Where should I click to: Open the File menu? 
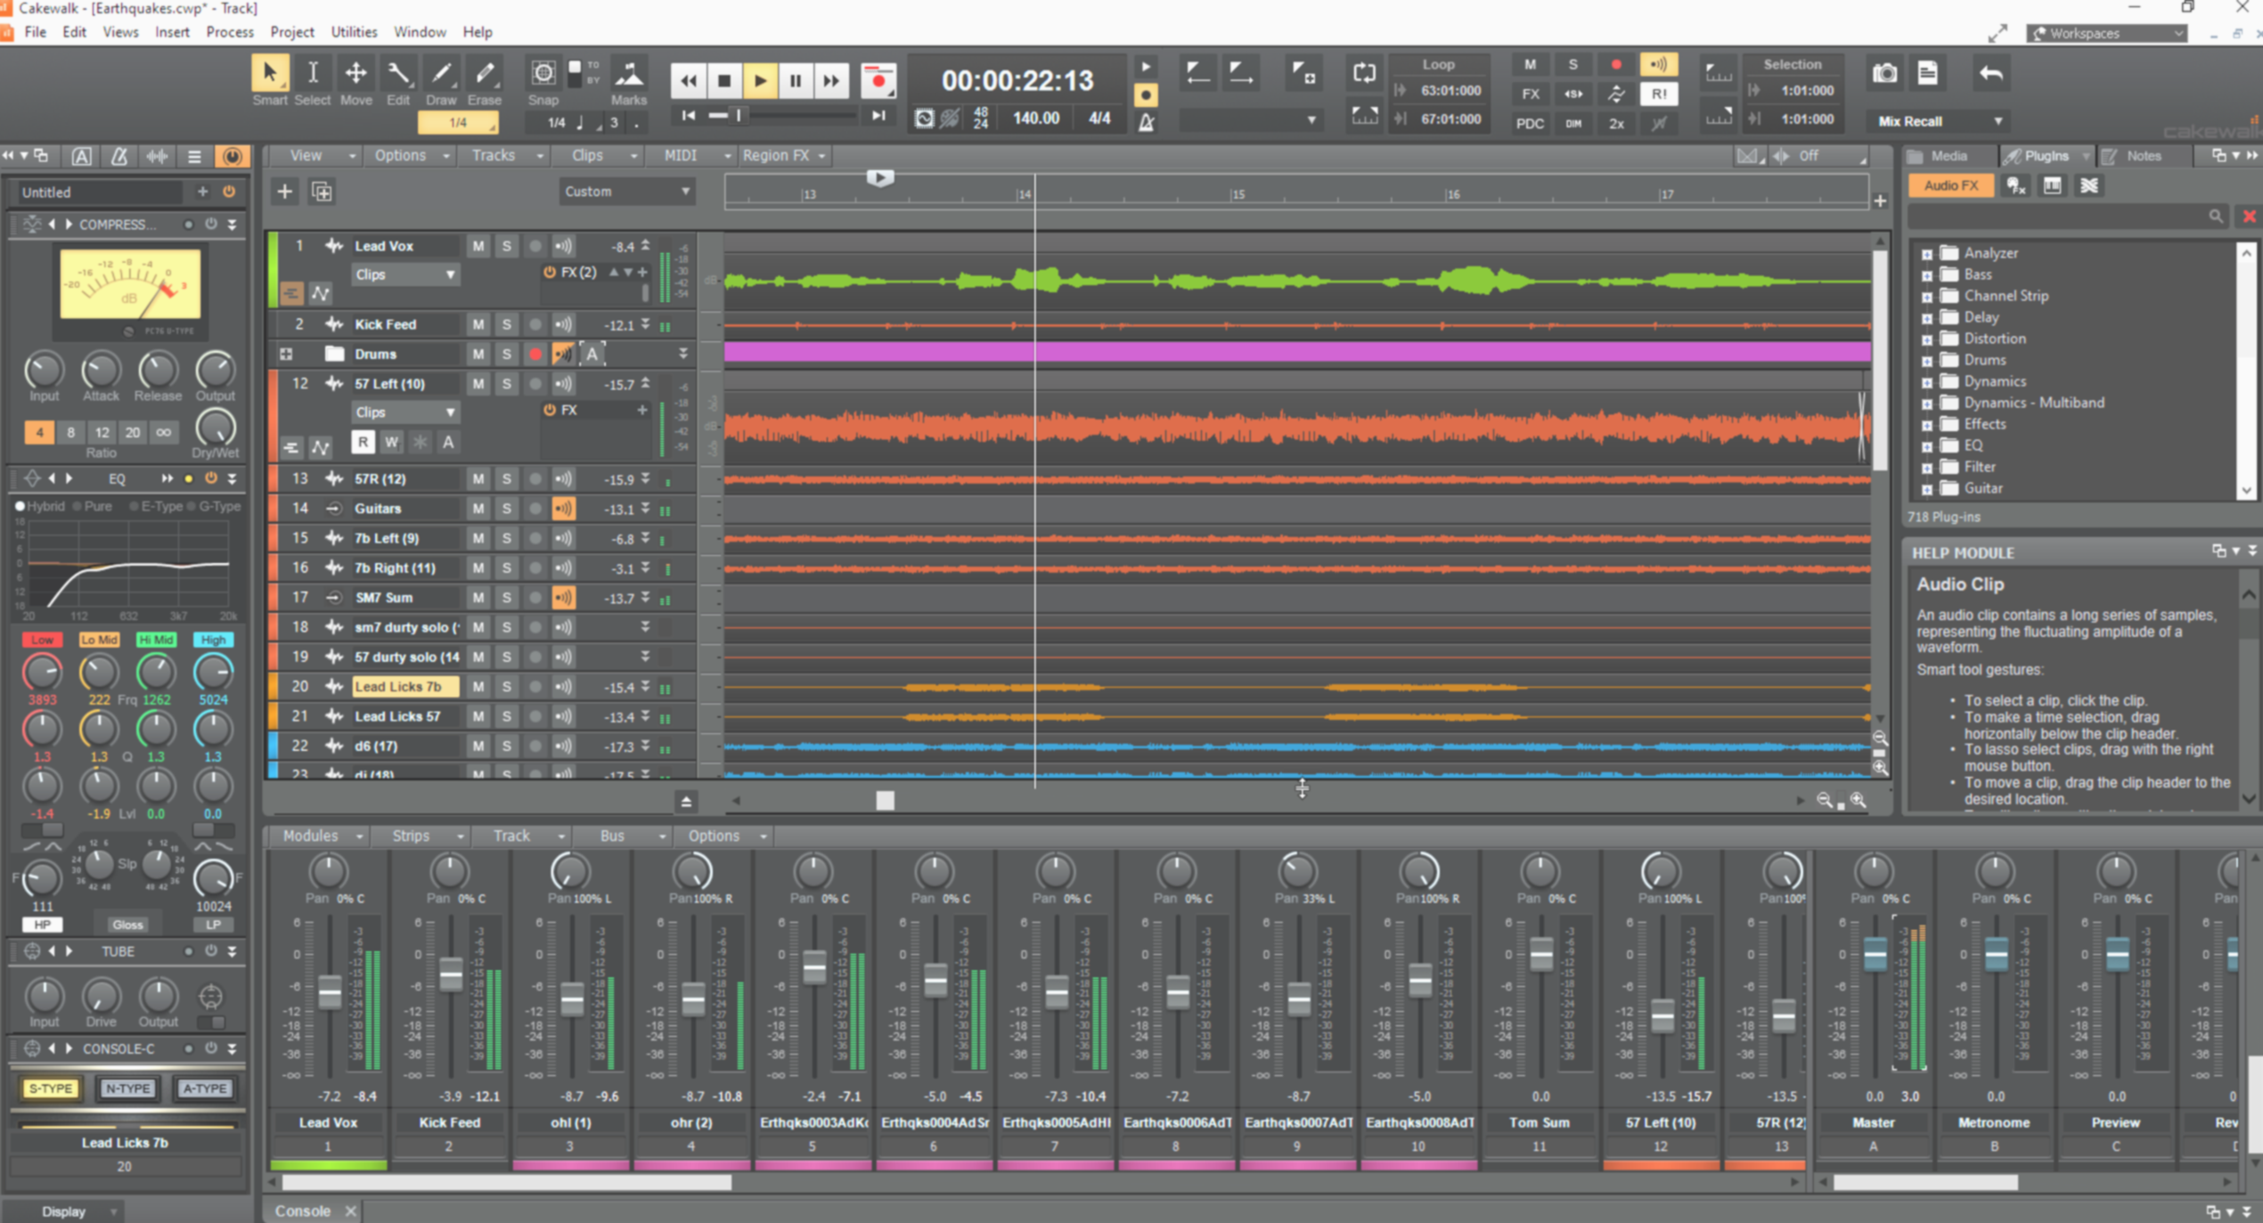tap(36, 32)
